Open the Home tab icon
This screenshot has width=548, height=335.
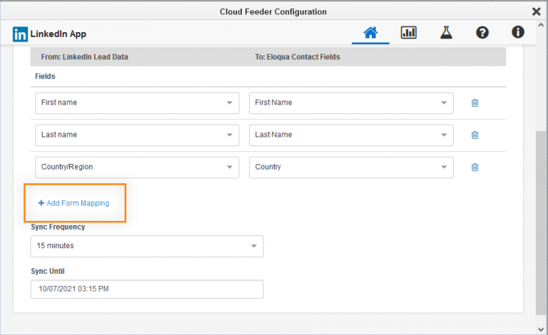(370, 33)
